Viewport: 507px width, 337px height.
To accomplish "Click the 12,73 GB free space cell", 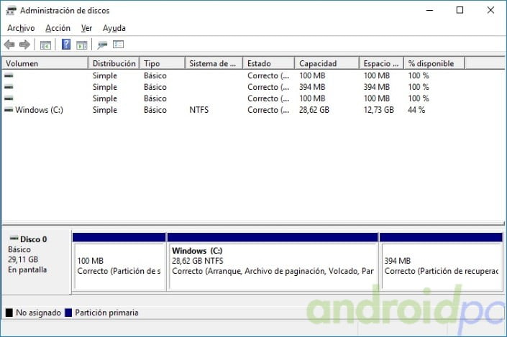I will tap(379, 110).
